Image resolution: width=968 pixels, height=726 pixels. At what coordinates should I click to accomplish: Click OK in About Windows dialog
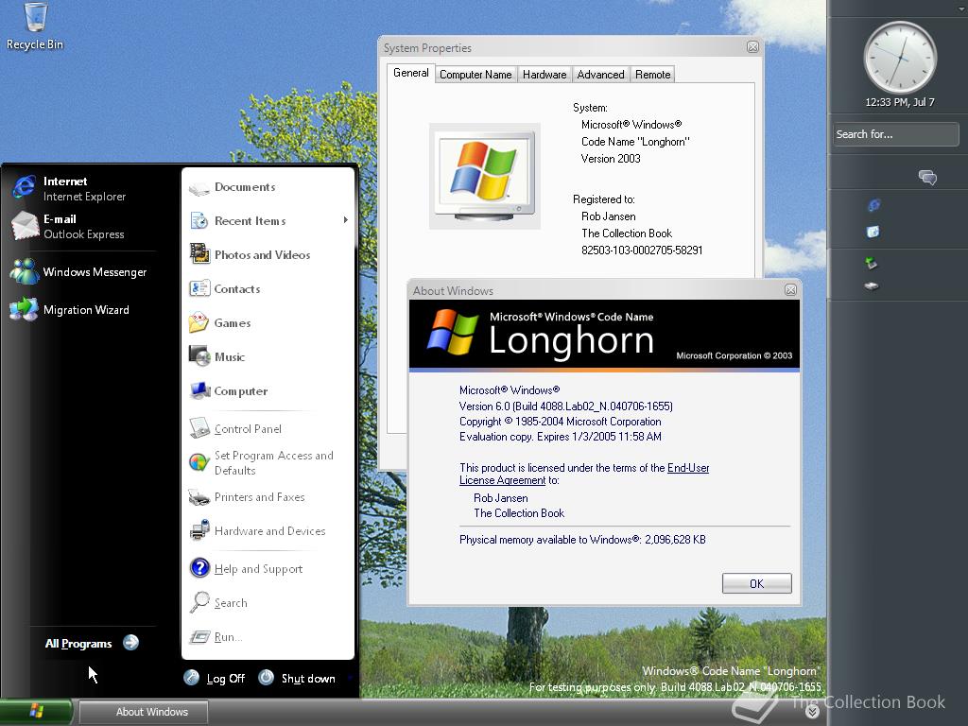click(757, 583)
